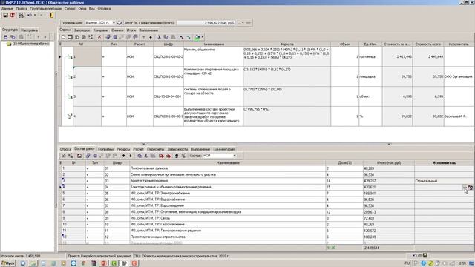
Task: Switch to the Комментарий tab
Action: coord(223,149)
